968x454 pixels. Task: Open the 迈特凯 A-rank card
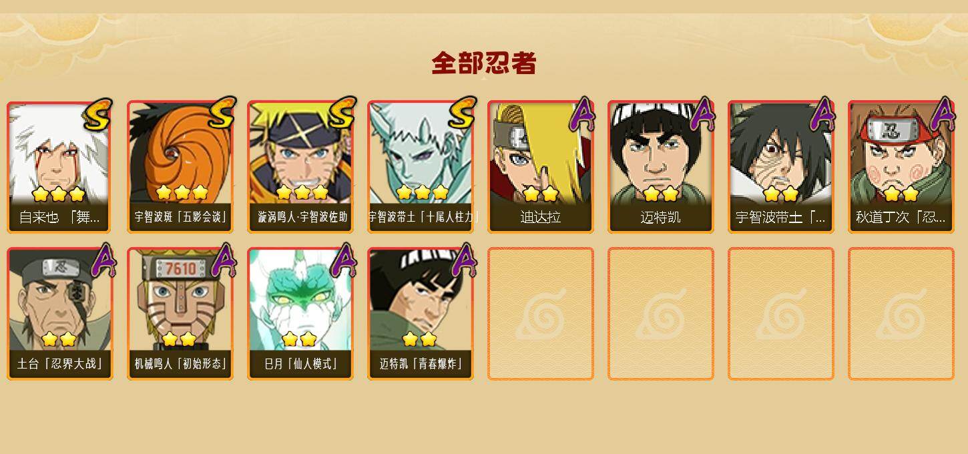point(661,166)
